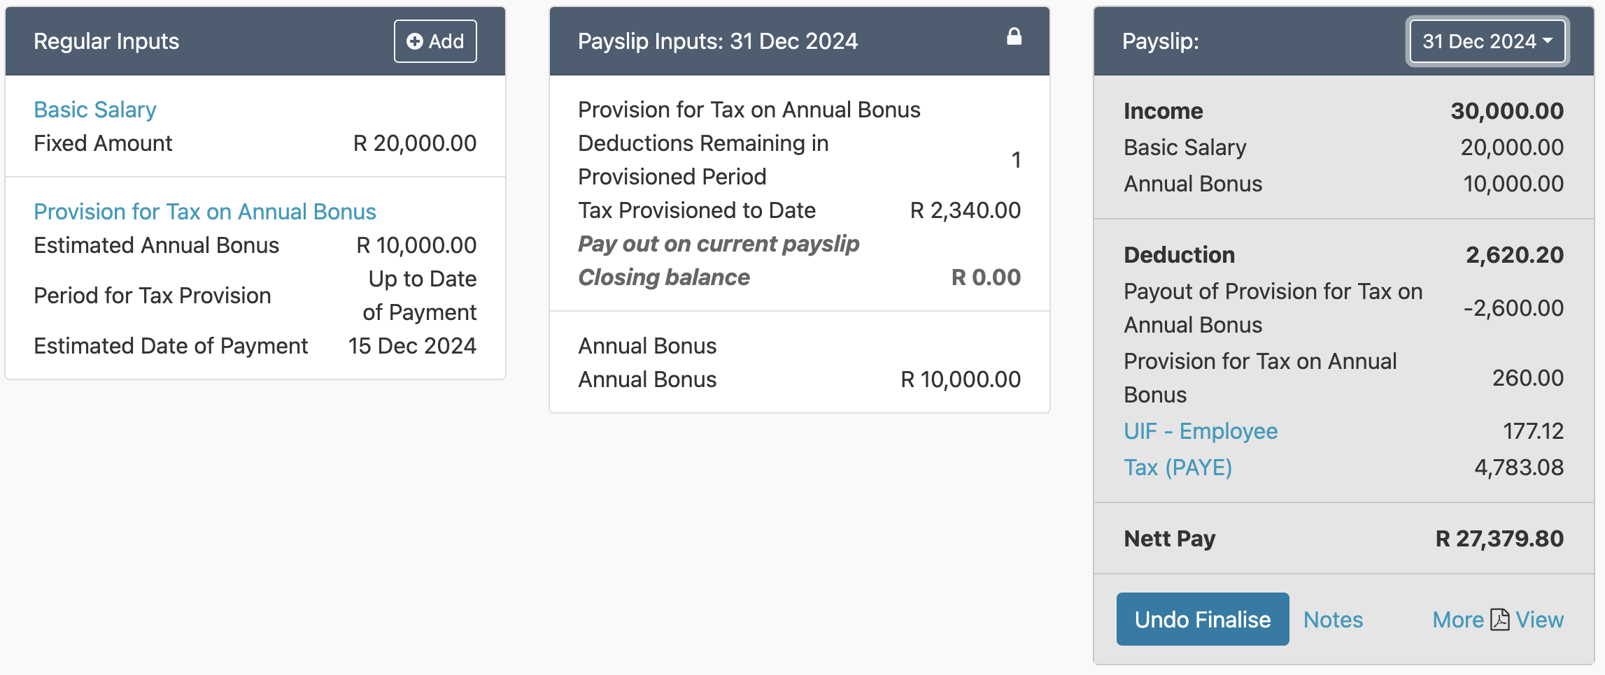Click the Payslip Inputs panel title
The height and width of the screenshot is (675, 1605).
tap(717, 41)
